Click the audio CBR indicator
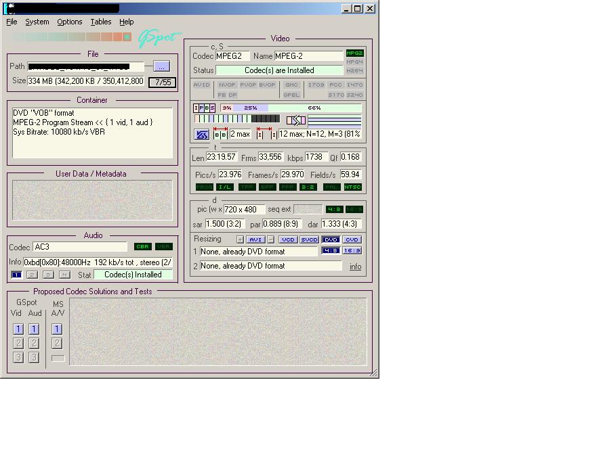Image resolution: width=601 pixels, height=462 pixels. click(143, 246)
